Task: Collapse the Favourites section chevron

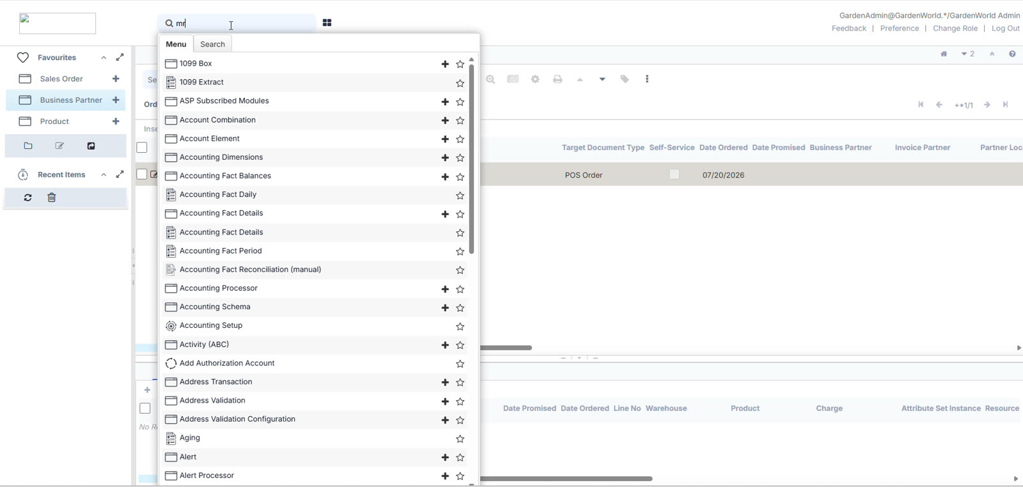Action: [104, 58]
